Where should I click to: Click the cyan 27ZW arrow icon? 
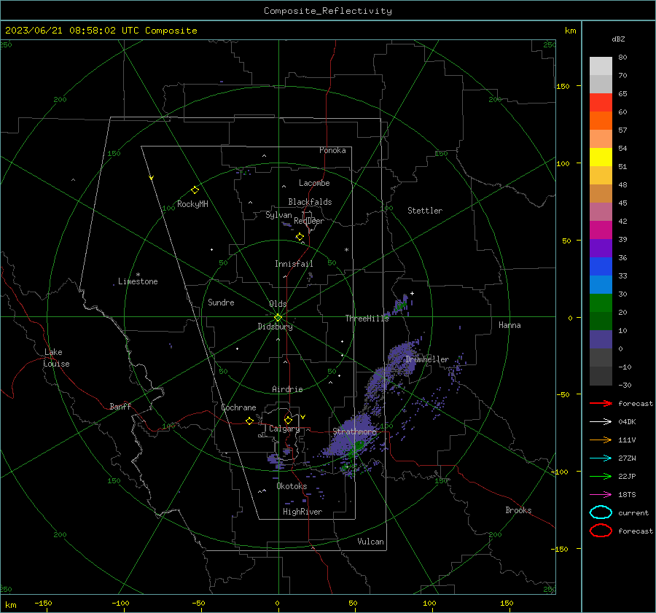601,458
